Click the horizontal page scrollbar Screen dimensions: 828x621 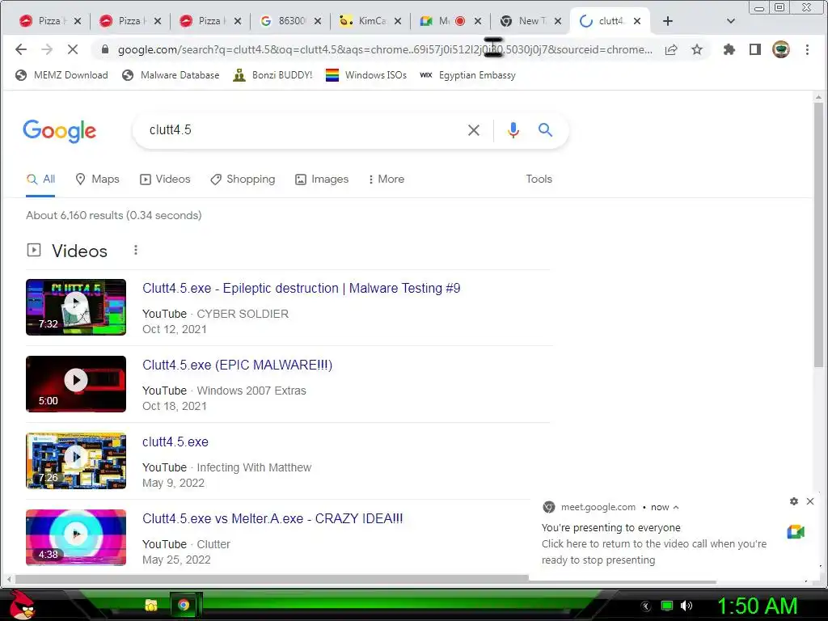point(365,579)
